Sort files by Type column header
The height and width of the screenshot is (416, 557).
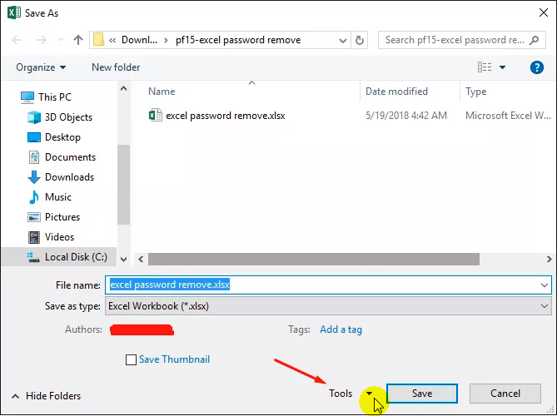coord(476,92)
